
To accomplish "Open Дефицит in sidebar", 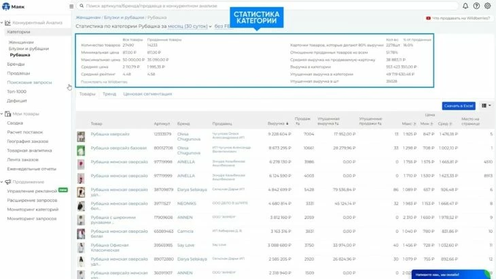I will (x=17, y=101).
